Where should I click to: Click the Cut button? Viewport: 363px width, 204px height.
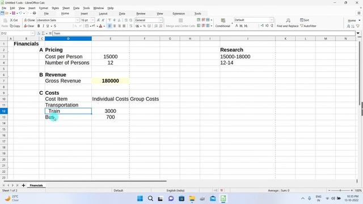click(x=14, y=20)
